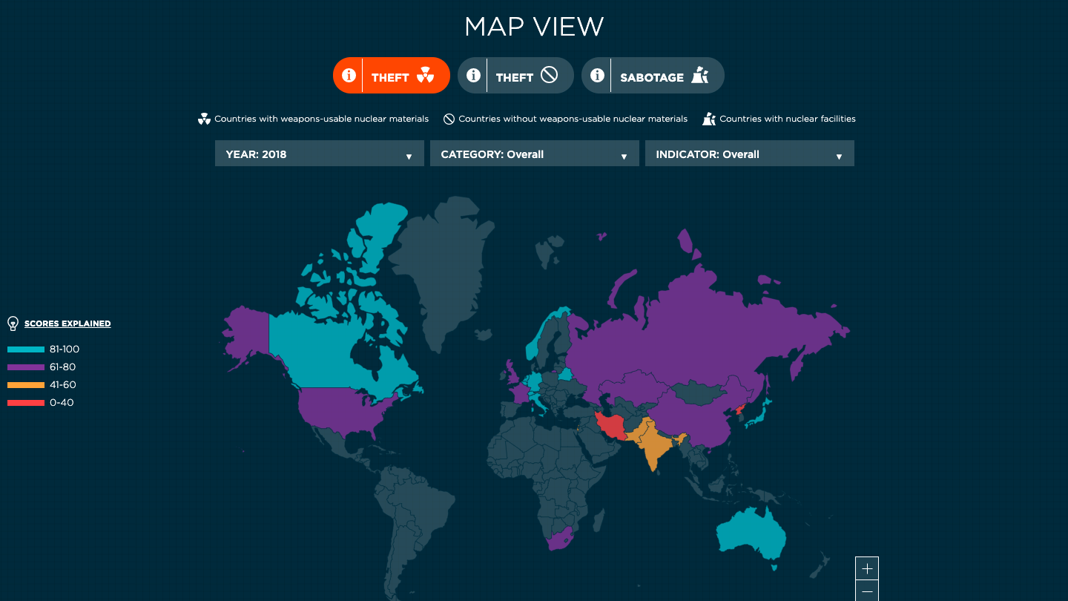Image resolution: width=1068 pixels, height=601 pixels.
Task: Open the INDICATOR: Overall dropdown
Action: 749,154
